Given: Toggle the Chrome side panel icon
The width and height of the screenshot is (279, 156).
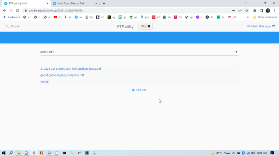Looking at the screenshot, I should [x=261, y=10].
